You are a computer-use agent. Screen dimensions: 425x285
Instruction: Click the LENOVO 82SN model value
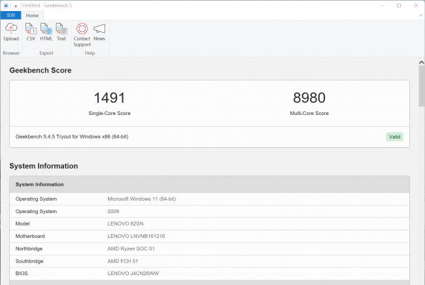[x=126, y=224]
